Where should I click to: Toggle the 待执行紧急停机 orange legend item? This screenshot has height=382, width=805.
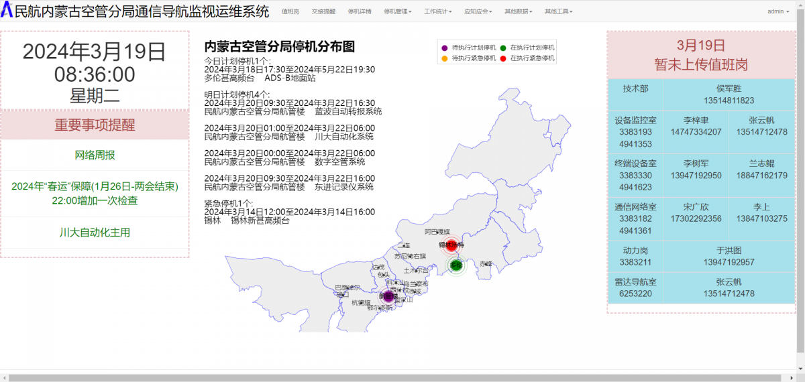click(469, 58)
